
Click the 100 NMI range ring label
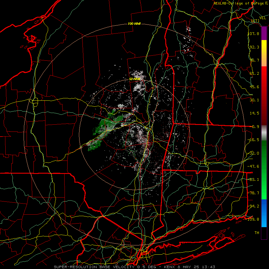coord(134,24)
